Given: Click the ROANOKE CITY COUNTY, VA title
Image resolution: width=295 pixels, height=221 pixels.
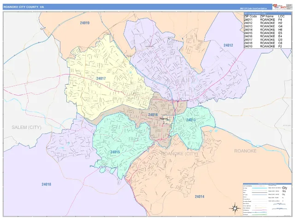Looking at the screenshot, I should (24, 7).
